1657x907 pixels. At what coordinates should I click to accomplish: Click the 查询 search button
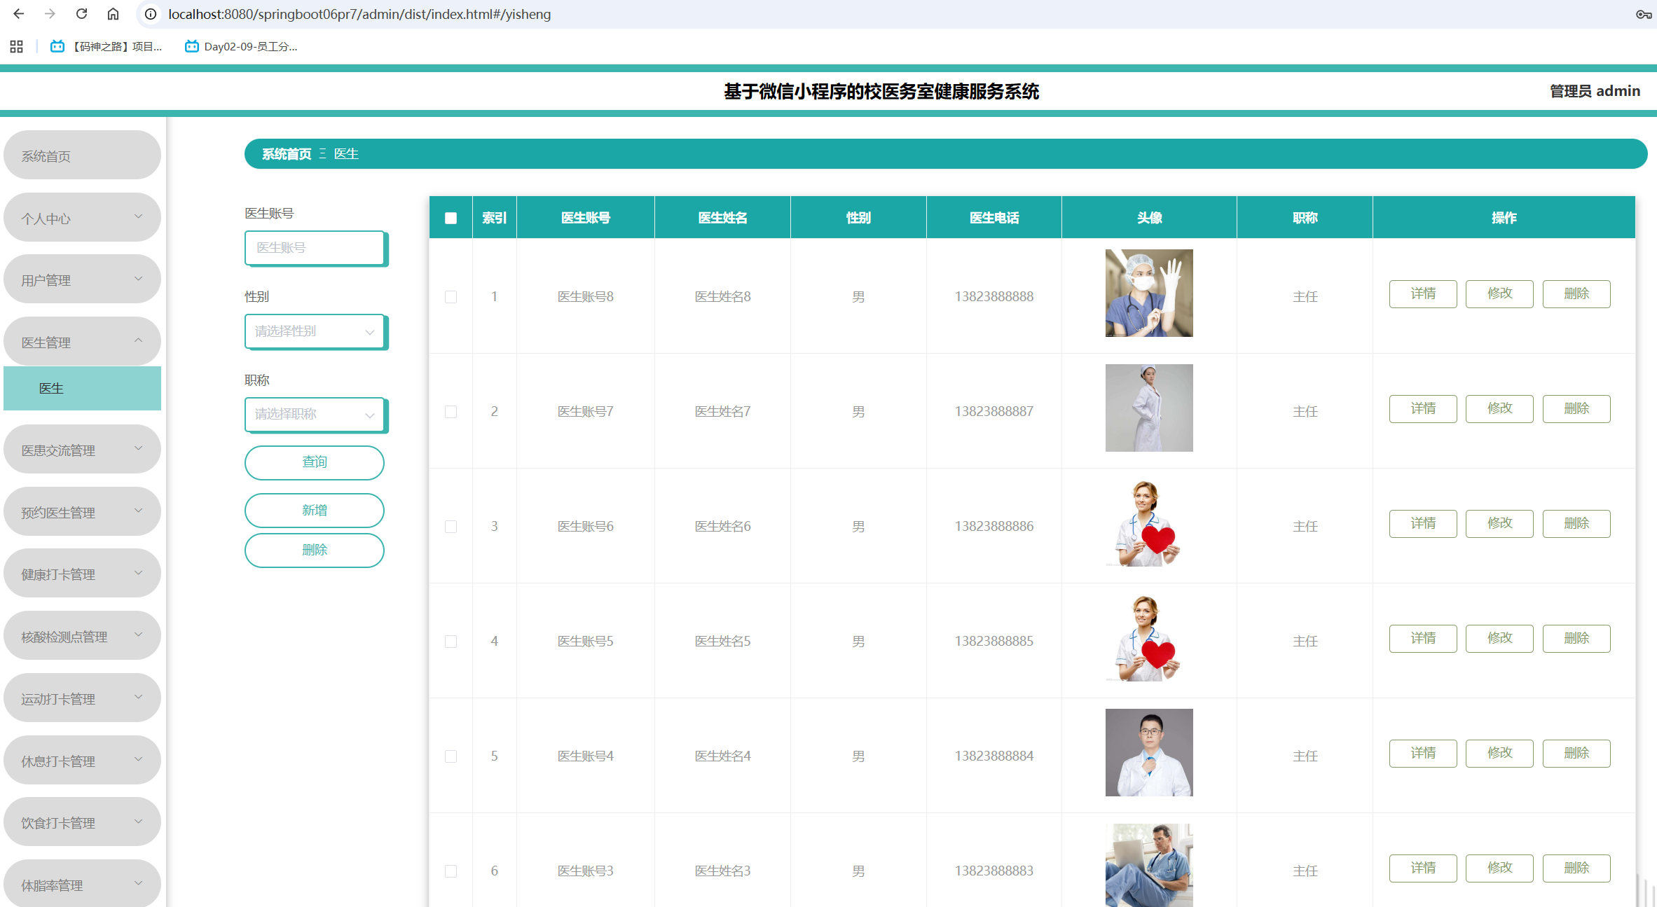[315, 462]
